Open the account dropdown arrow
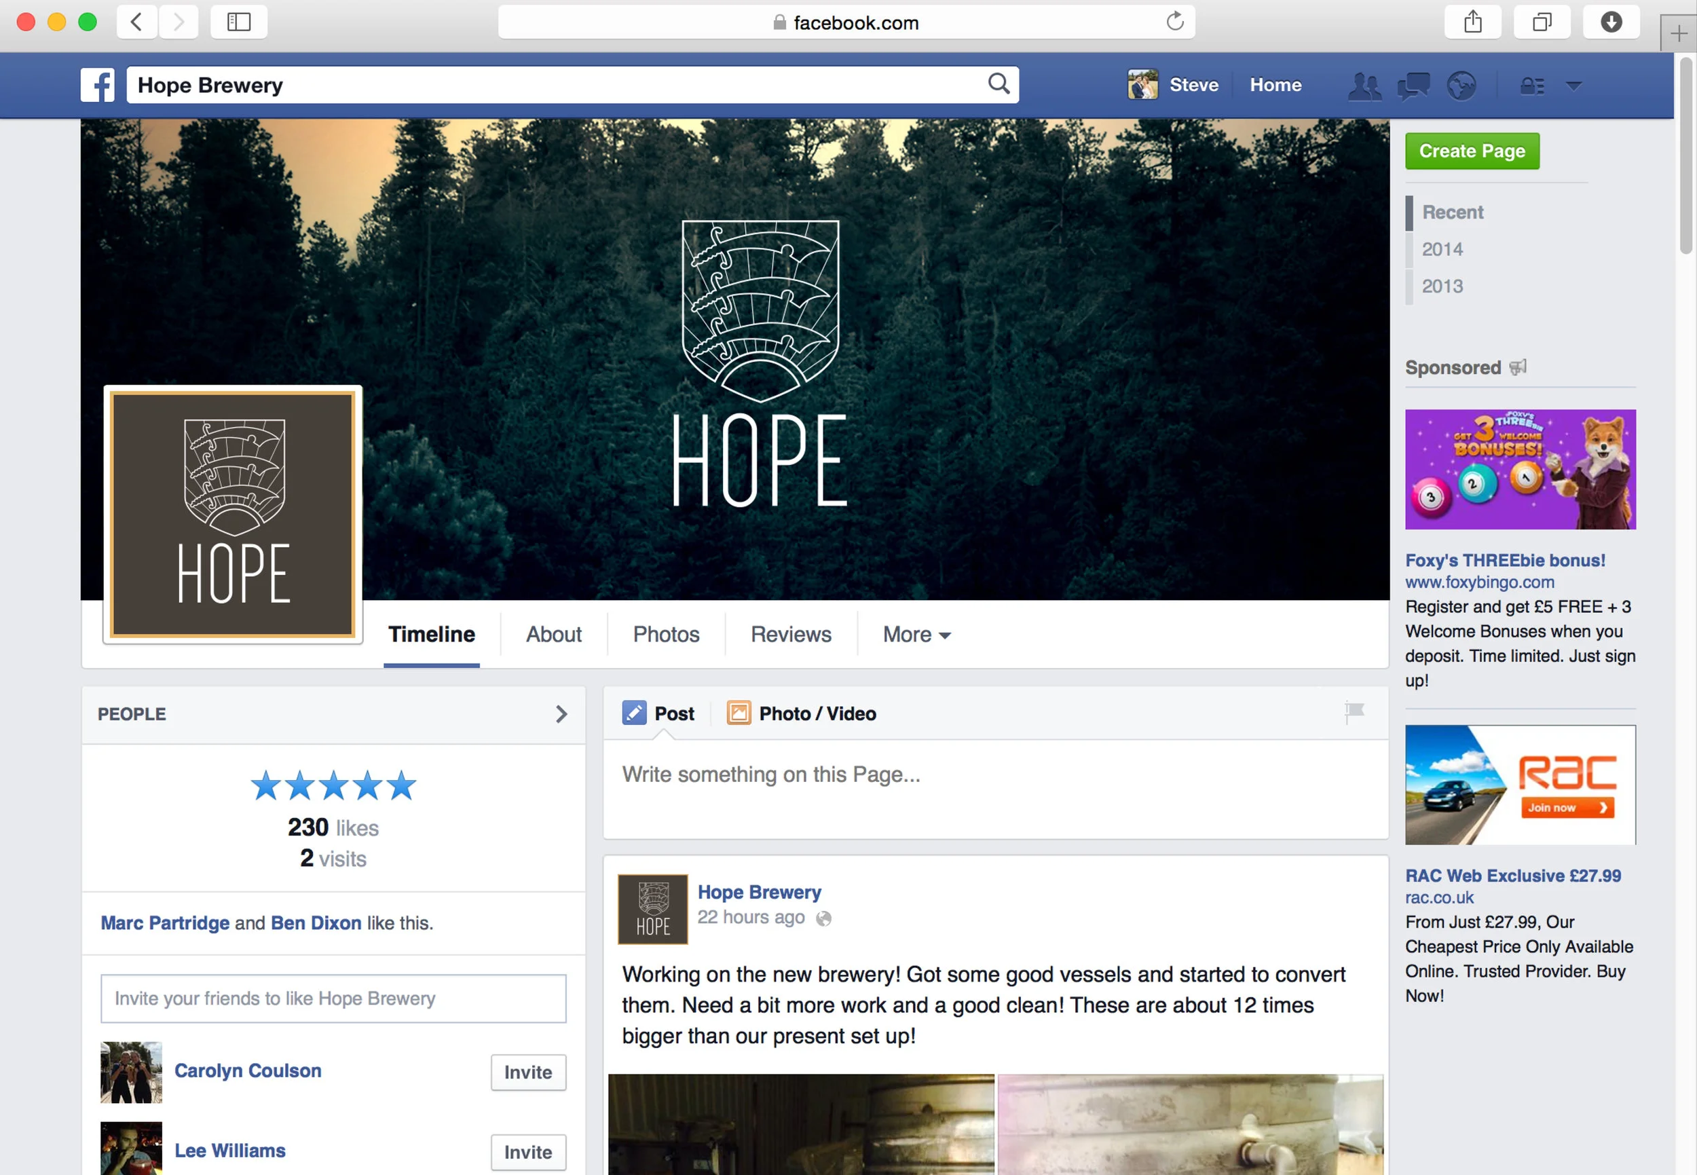The image size is (1697, 1175). pyautogui.click(x=1573, y=86)
